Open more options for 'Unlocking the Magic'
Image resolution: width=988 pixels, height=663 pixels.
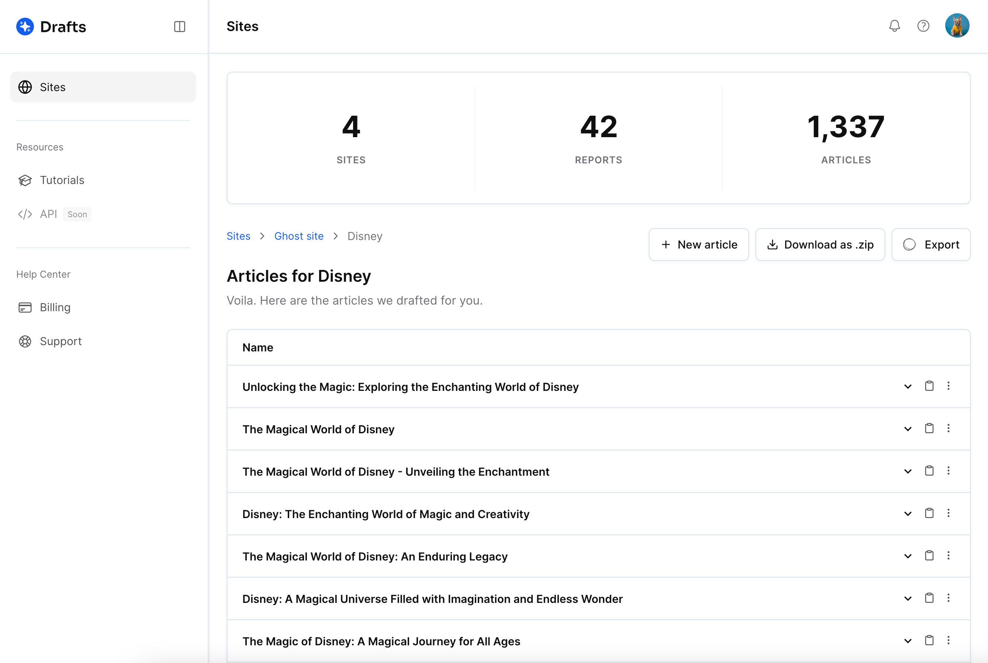pos(948,386)
